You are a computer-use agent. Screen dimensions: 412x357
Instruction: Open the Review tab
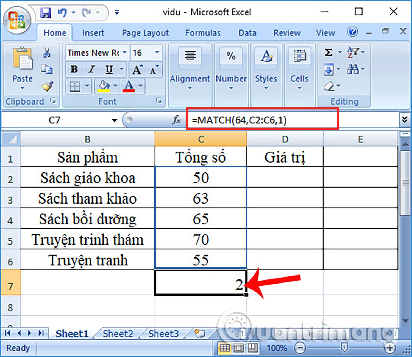click(287, 33)
